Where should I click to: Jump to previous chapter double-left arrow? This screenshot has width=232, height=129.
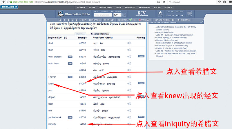[60, 20]
